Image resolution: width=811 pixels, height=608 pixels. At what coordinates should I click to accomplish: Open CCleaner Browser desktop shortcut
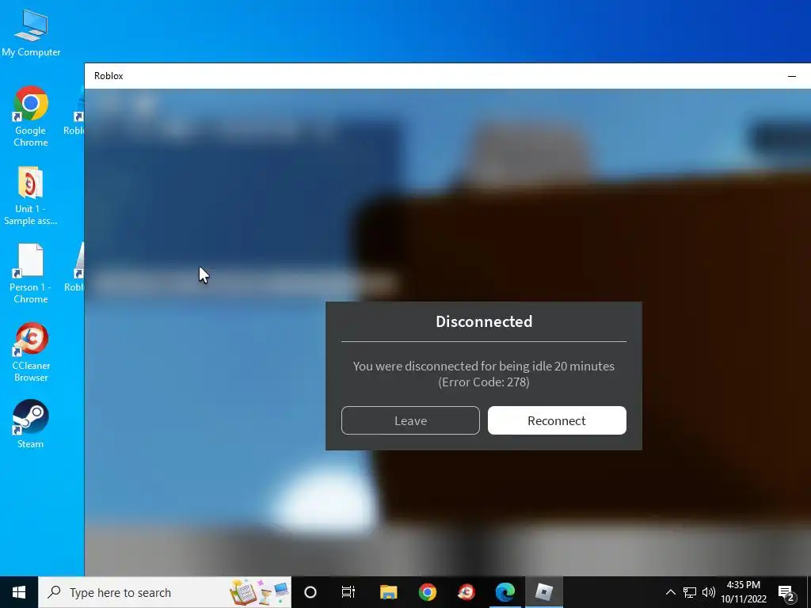tap(31, 352)
